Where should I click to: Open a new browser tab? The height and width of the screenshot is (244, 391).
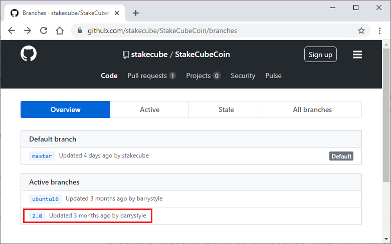[136, 13]
